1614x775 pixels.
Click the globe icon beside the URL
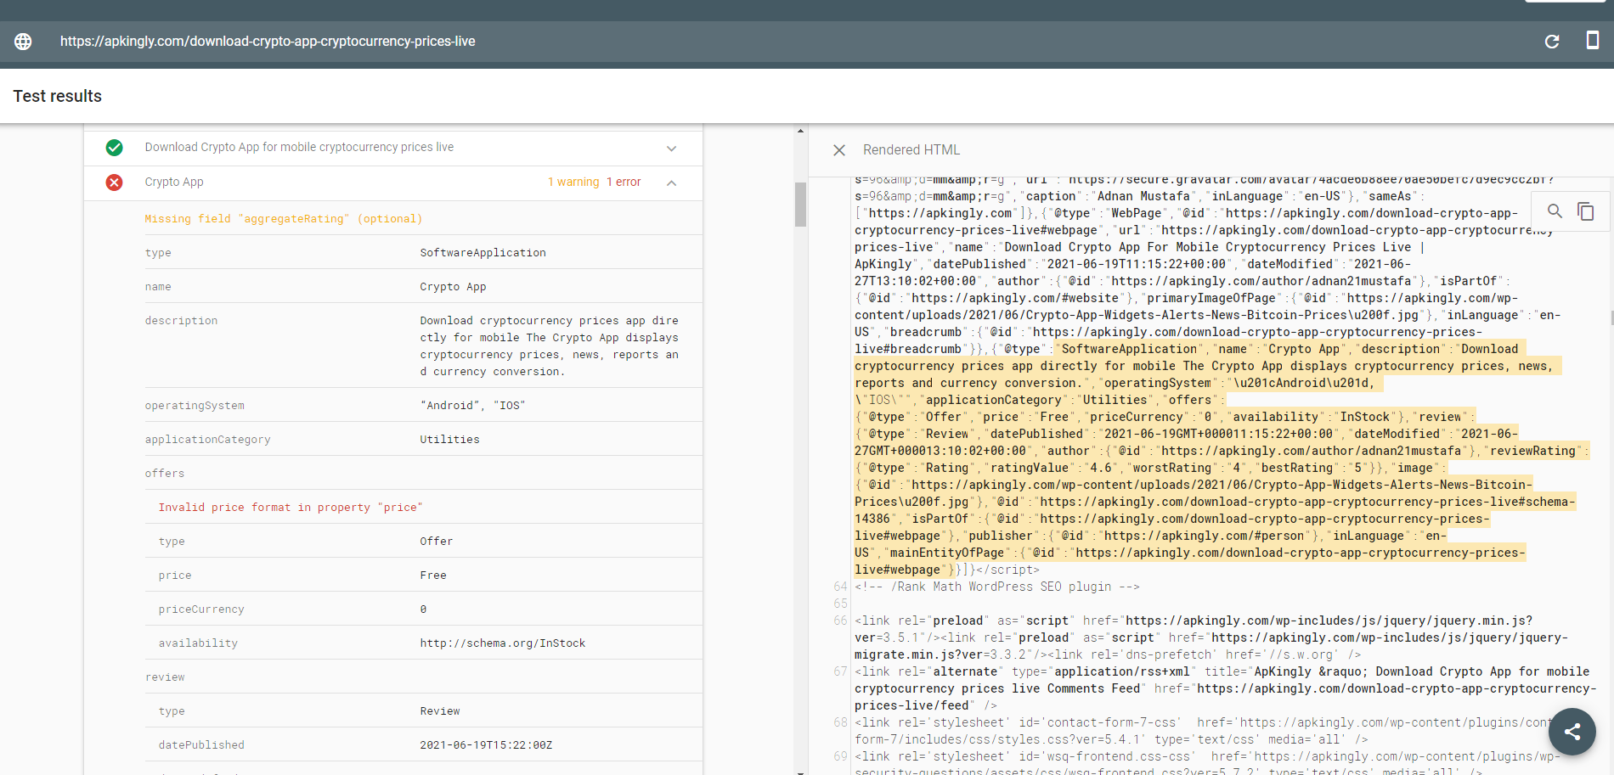(23, 42)
